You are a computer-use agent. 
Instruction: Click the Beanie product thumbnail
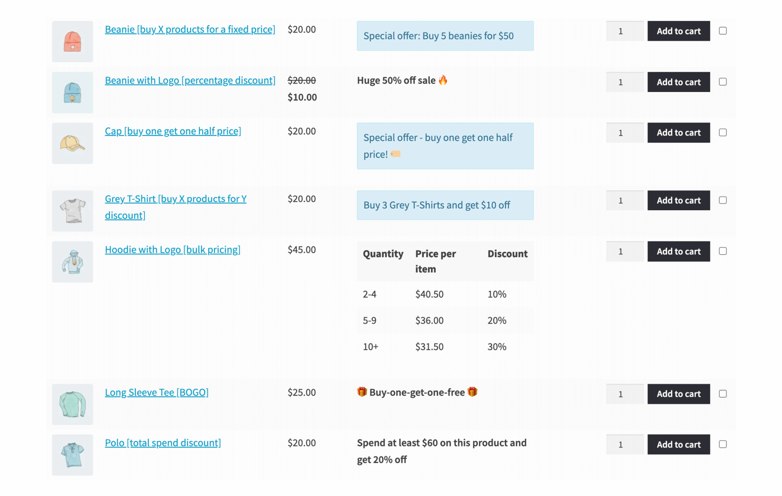click(x=72, y=41)
